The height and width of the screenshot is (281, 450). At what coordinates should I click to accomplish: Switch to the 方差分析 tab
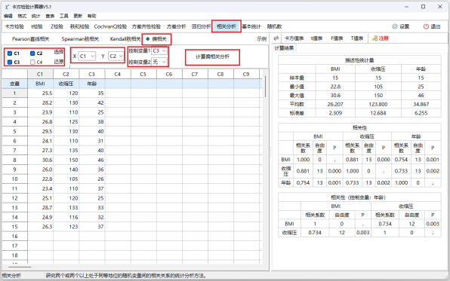coord(176,26)
